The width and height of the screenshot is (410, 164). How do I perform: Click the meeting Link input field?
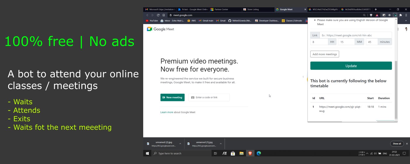[x=356, y=35]
